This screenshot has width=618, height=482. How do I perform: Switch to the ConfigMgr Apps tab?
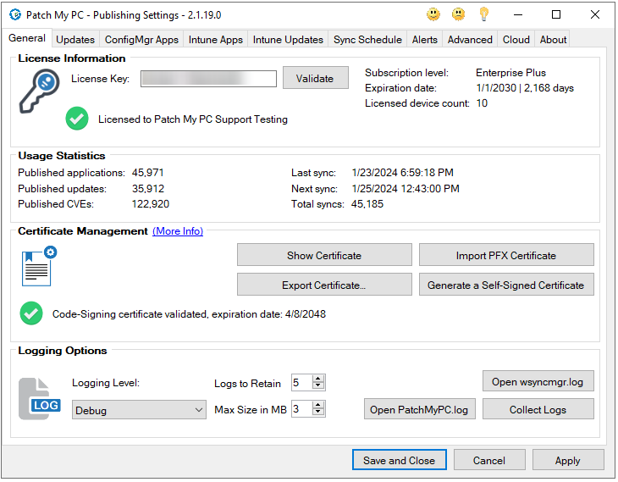[141, 39]
